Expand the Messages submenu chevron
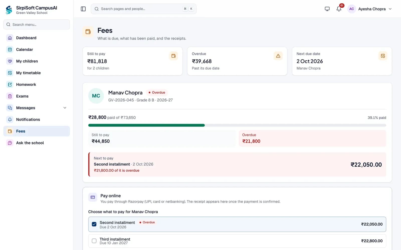 (x=65, y=108)
